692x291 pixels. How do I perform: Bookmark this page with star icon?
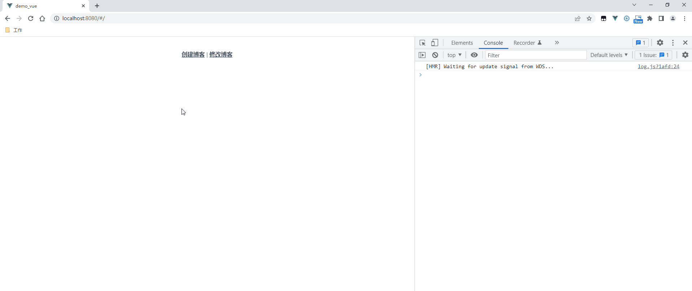point(589,18)
